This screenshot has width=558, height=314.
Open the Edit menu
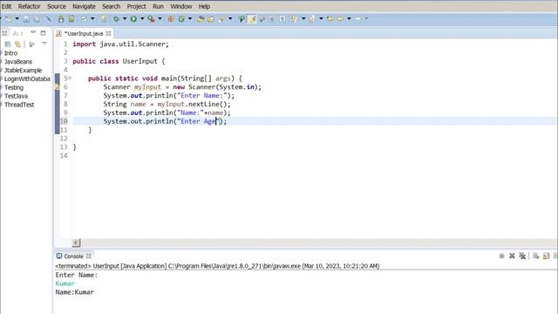[6, 6]
